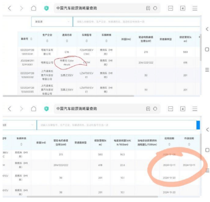Reload page in top browser address bar
Screen dimensions: 210x202
[155, 8]
